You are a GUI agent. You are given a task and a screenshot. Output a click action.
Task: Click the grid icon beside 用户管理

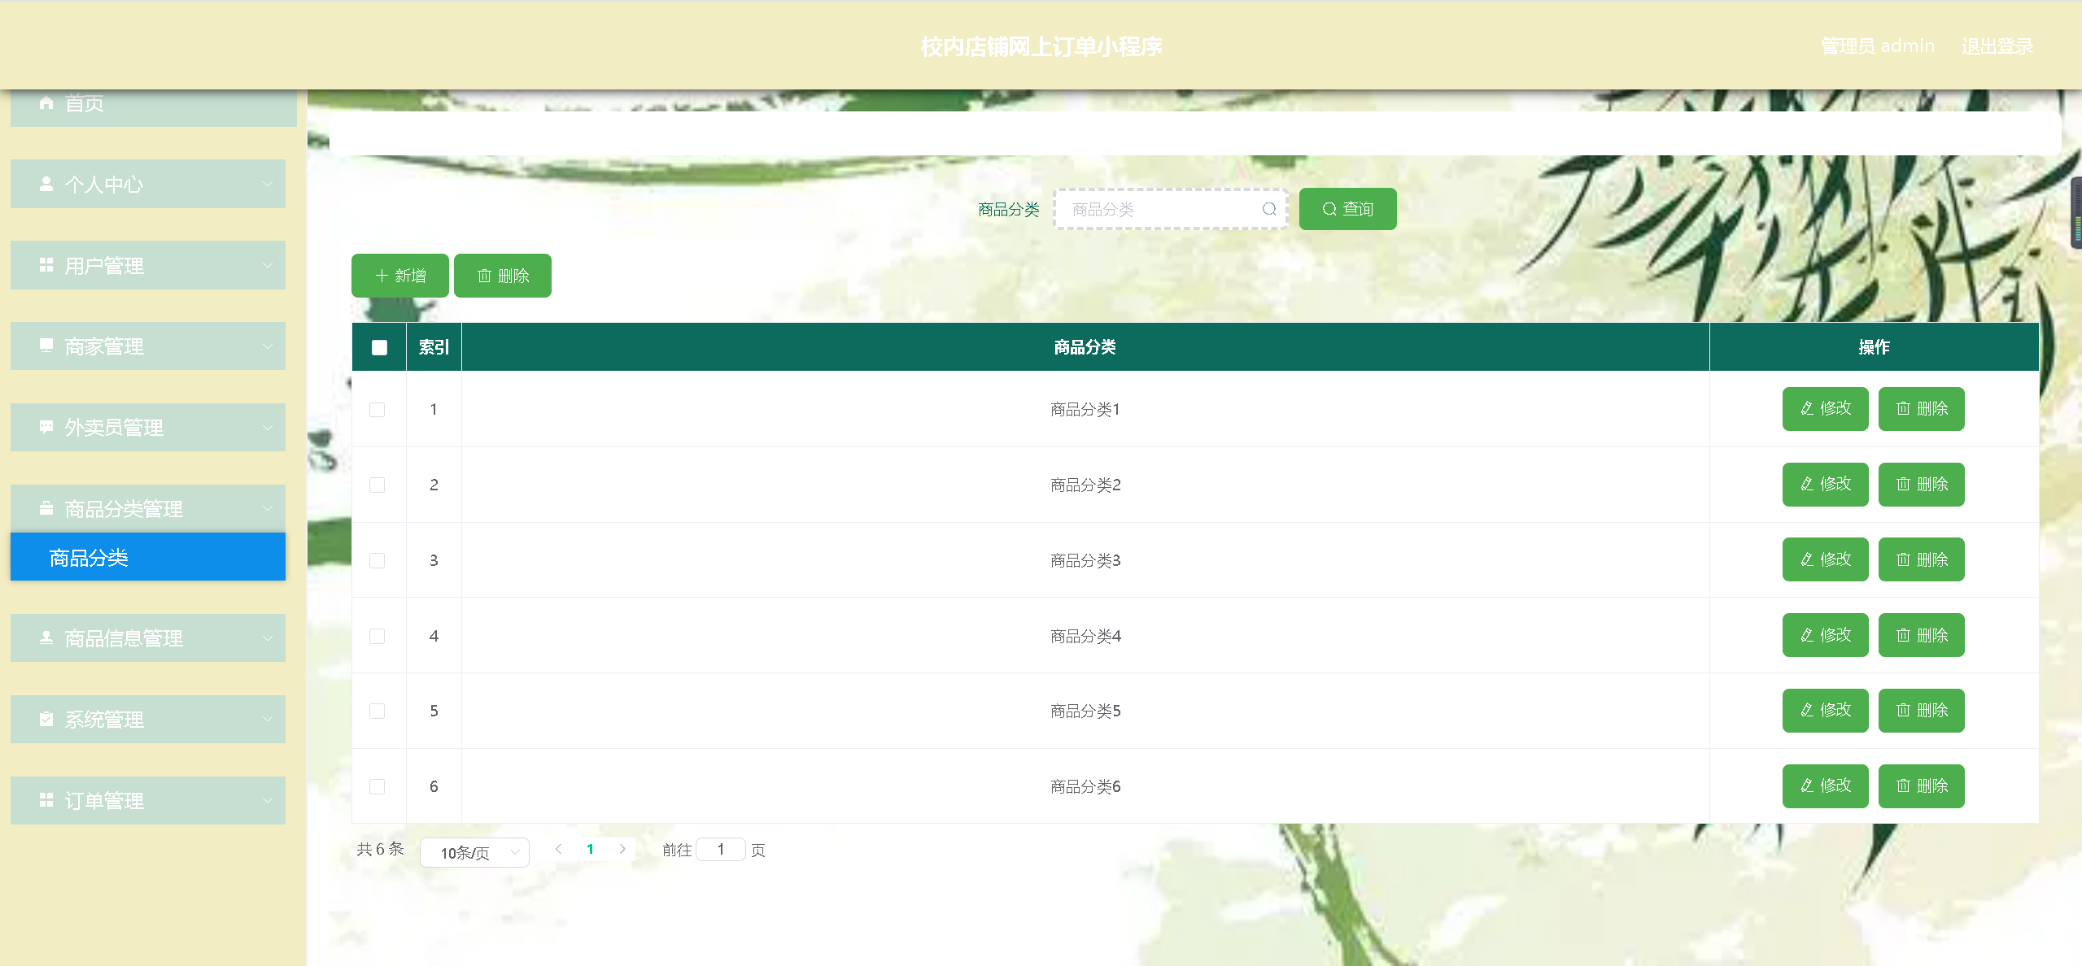46,265
